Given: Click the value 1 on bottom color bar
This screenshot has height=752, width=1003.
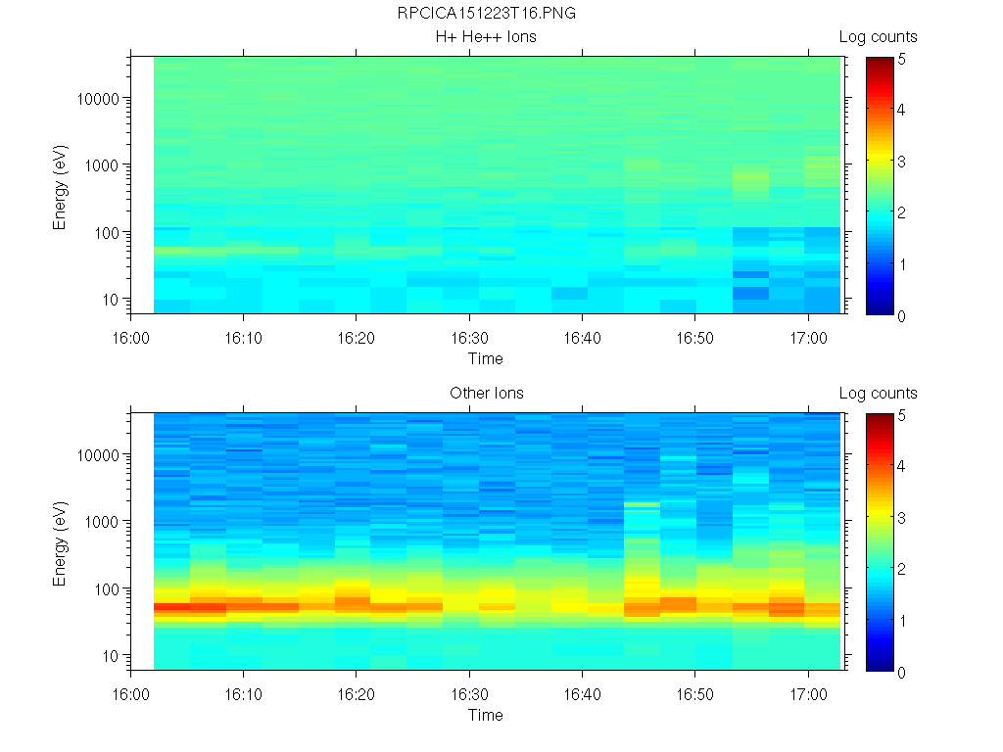Looking at the screenshot, I should click(x=902, y=621).
